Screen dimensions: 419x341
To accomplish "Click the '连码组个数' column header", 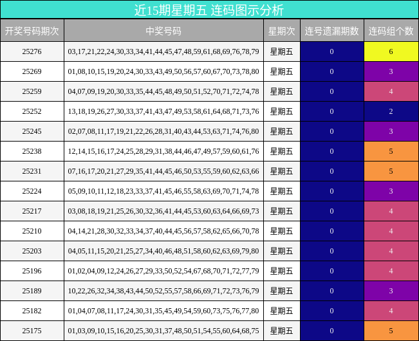I will (391, 31).
